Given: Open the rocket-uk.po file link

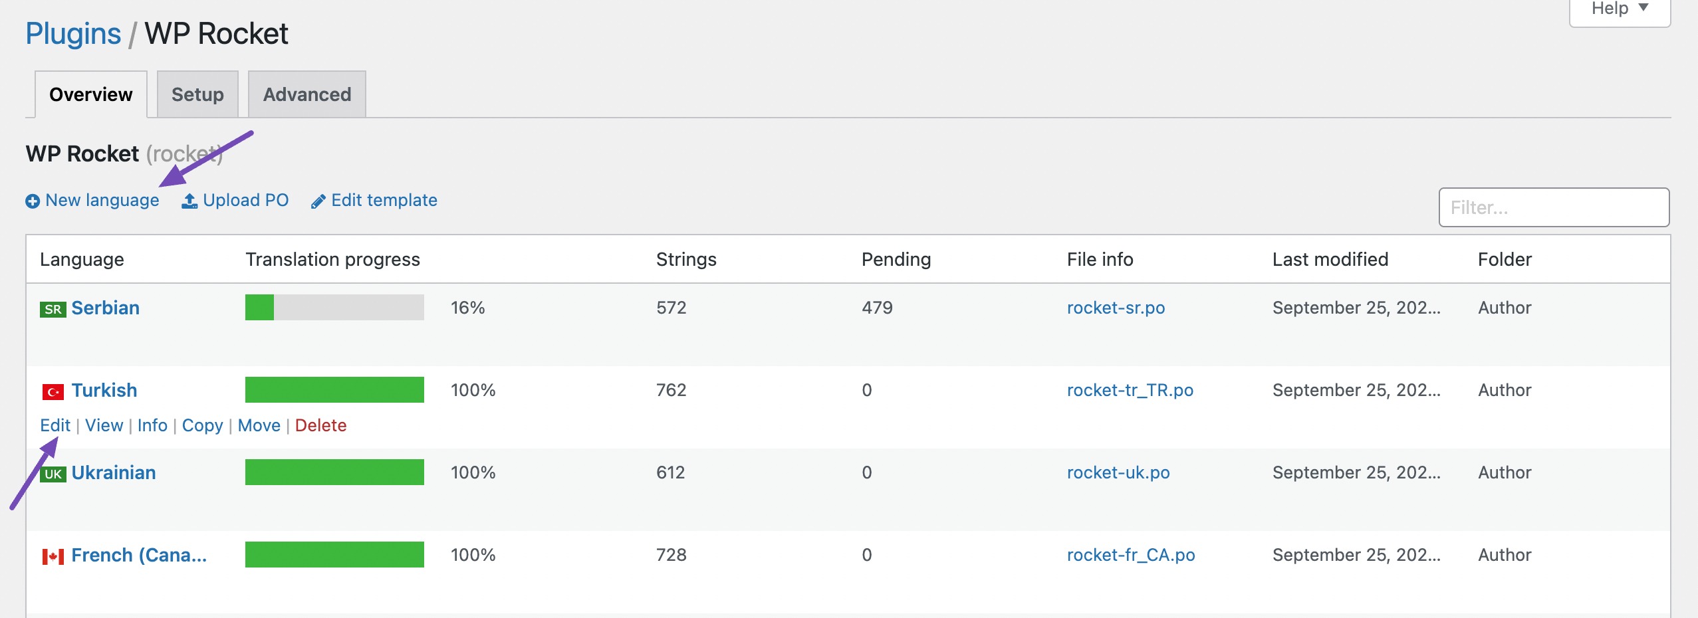Looking at the screenshot, I should (x=1118, y=472).
